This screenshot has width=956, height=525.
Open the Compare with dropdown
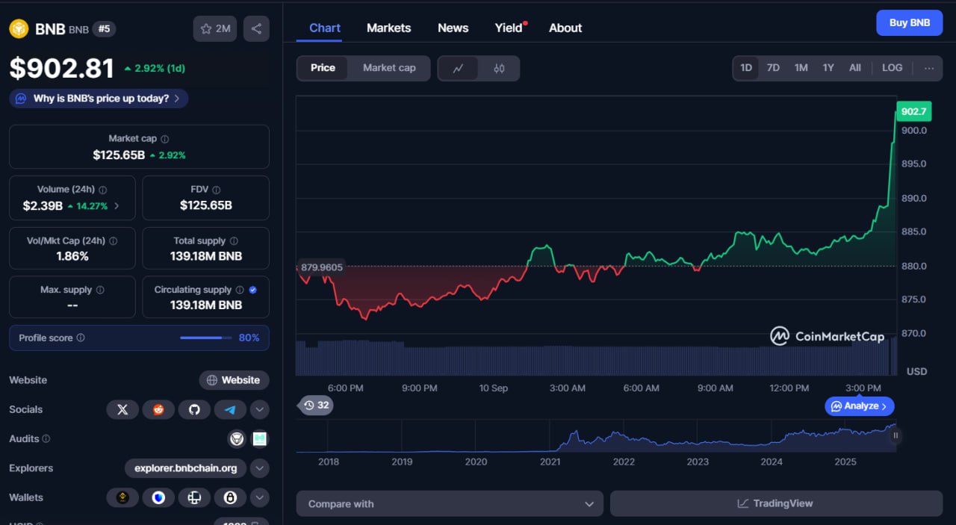(x=450, y=504)
